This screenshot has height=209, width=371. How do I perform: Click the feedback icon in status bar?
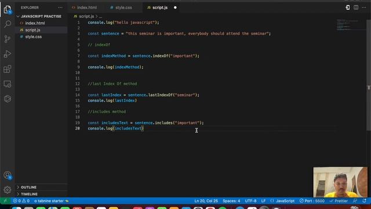(355, 201)
